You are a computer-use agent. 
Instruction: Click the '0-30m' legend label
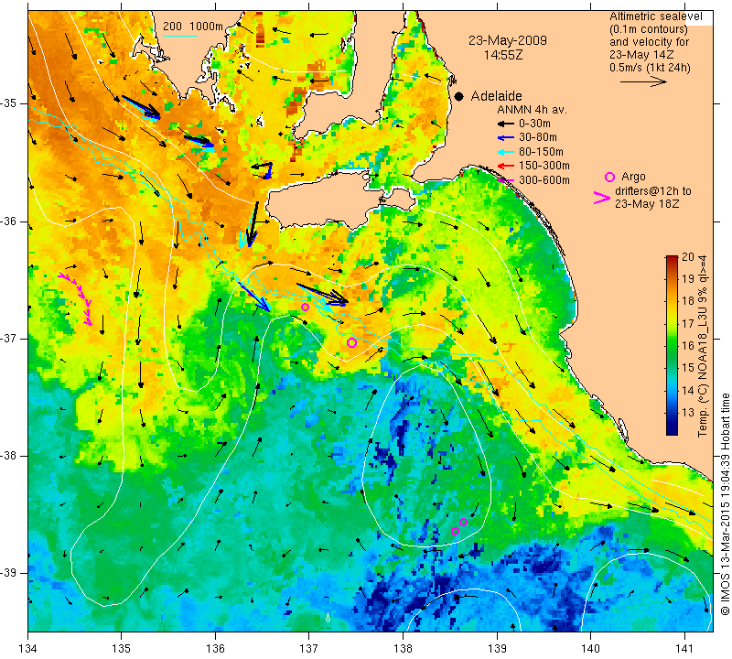click(534, 124)
